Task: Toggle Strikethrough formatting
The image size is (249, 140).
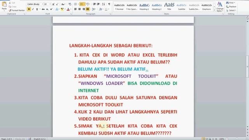Action: (x=43, y=9)
